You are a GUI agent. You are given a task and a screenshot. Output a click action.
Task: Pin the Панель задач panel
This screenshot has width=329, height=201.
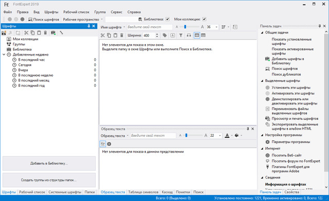tap(320, 26)
